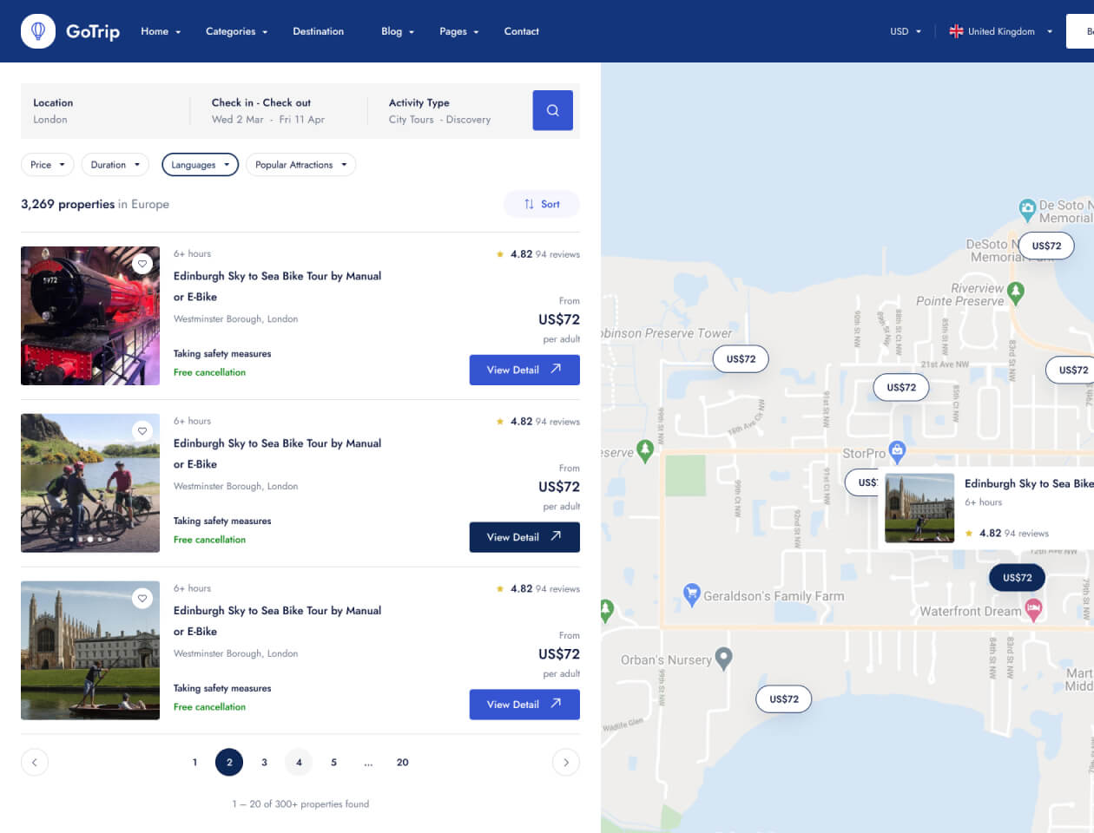This screenshot has width=1094, height=833.
Task: Click the Geraldson's Family Farm shopping cart marker
Action: 691,594
